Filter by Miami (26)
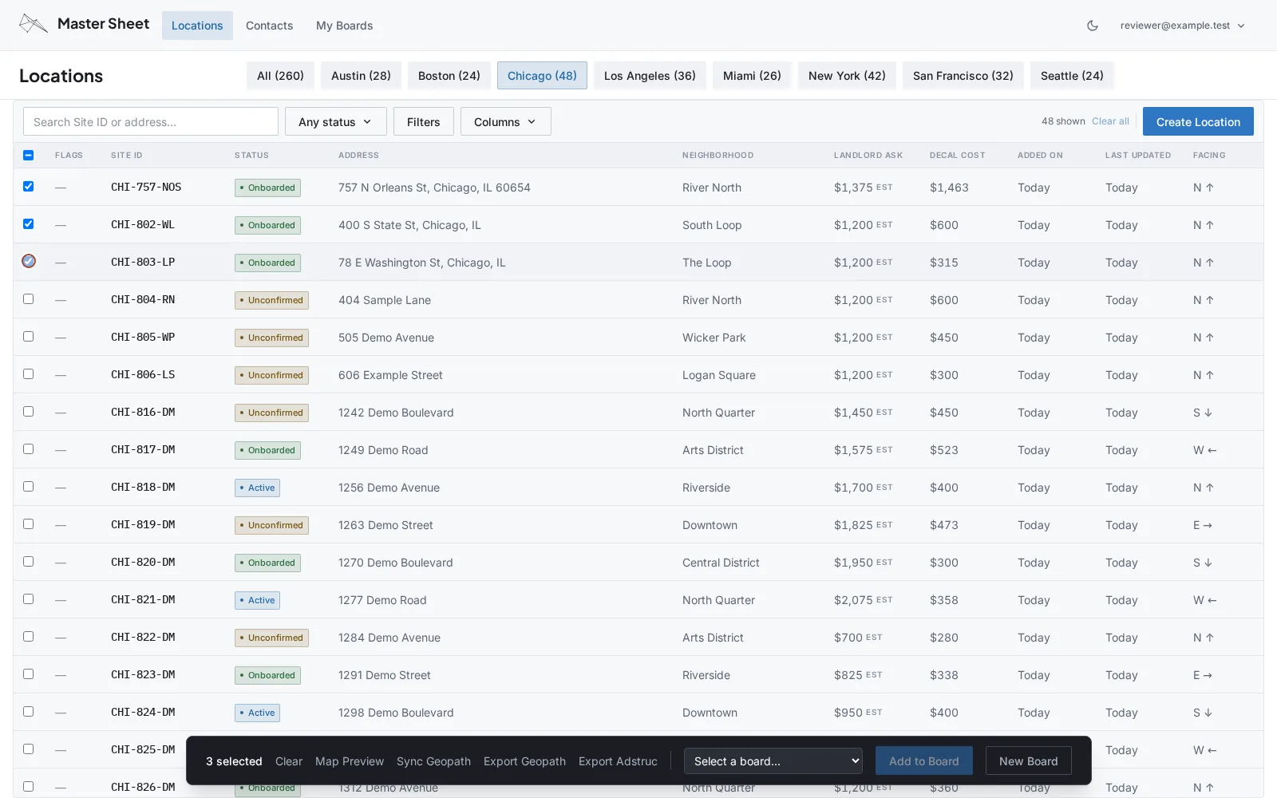The image size is (1277, 798). (x=752, y=75)
